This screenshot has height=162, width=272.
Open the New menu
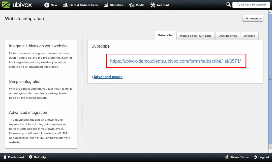tap(51, 5)
